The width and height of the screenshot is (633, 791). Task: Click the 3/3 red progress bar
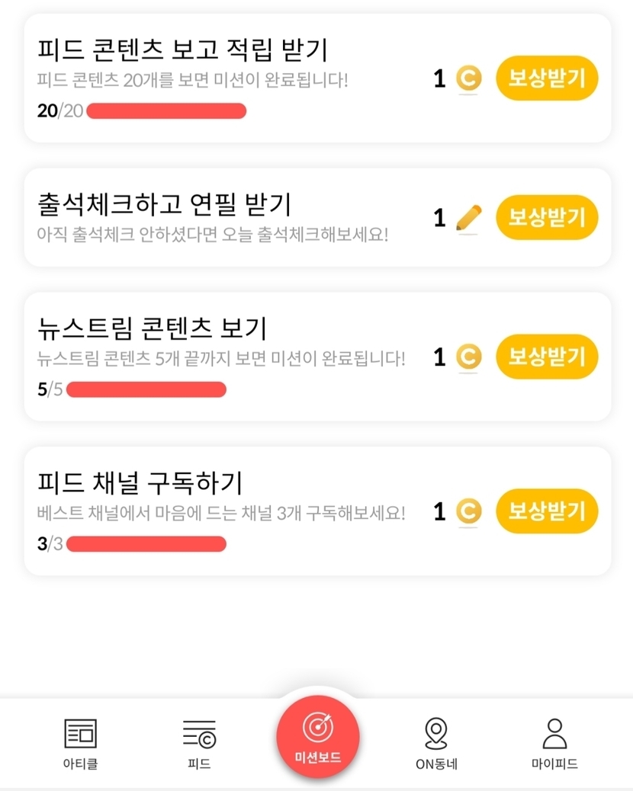click(x=146, y=544)
